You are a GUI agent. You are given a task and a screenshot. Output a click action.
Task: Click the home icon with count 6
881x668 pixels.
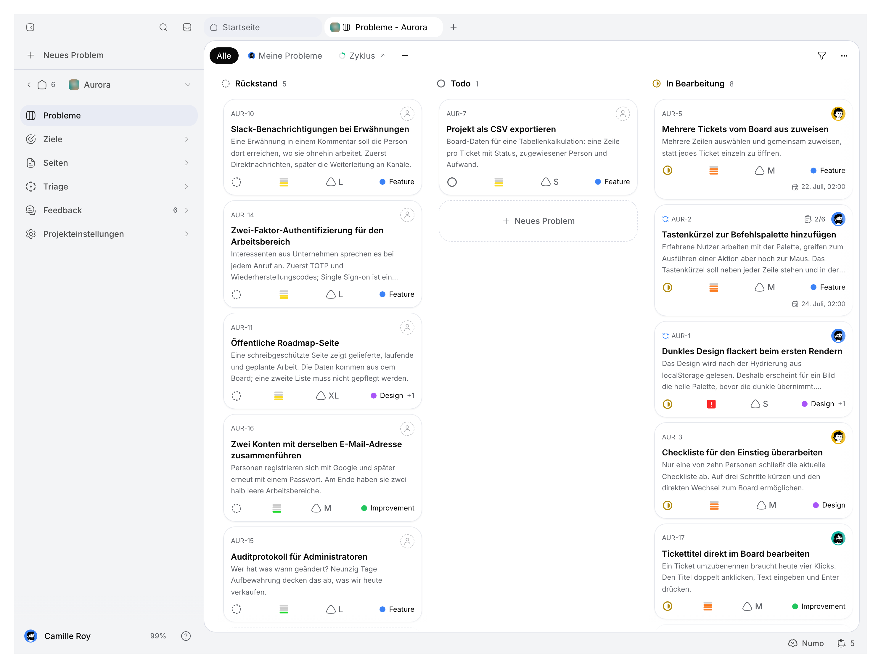point(46,85)
